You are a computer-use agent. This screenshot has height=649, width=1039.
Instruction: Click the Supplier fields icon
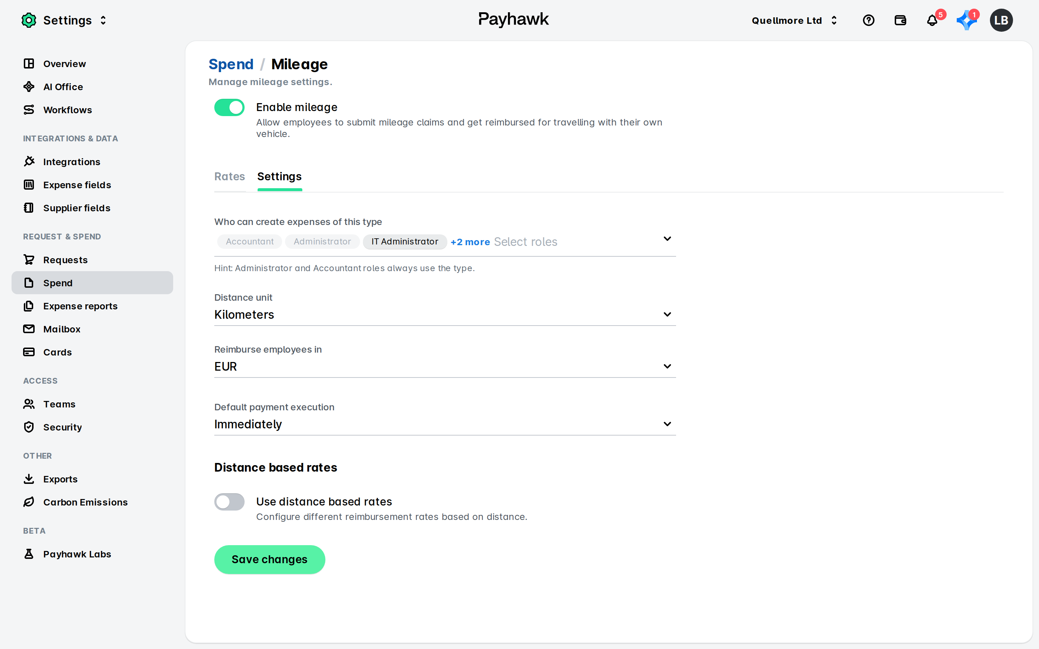[x=29, y=208]
